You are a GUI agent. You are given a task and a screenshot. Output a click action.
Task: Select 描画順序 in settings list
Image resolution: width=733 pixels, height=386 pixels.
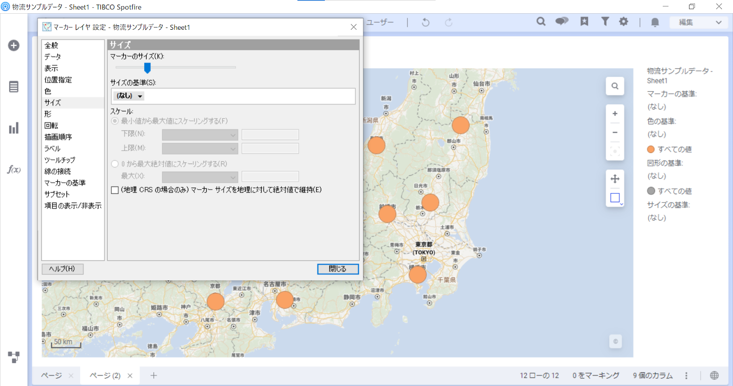coord(58,137)
